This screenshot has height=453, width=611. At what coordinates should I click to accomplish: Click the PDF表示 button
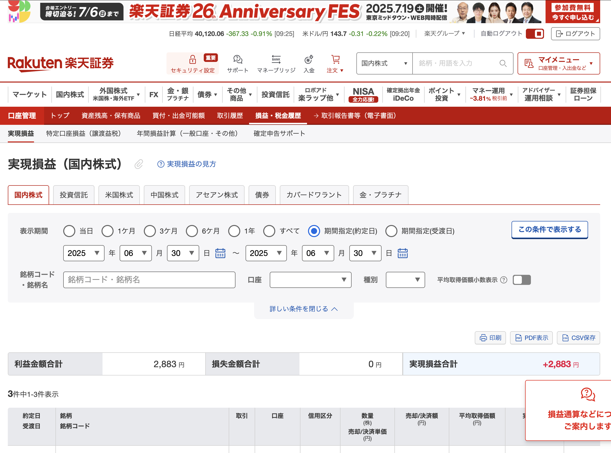531,337
